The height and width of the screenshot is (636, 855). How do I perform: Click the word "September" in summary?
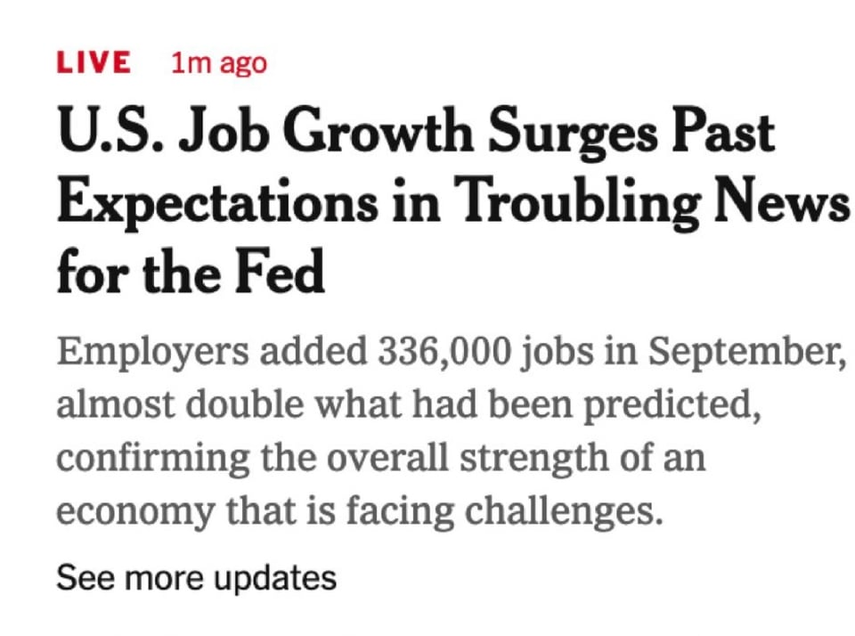pos(743,352)
